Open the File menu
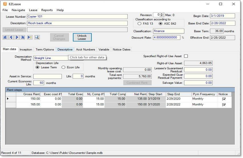This screenshot has width=243, height=158. pyautogui.click(x=5, y=10)
